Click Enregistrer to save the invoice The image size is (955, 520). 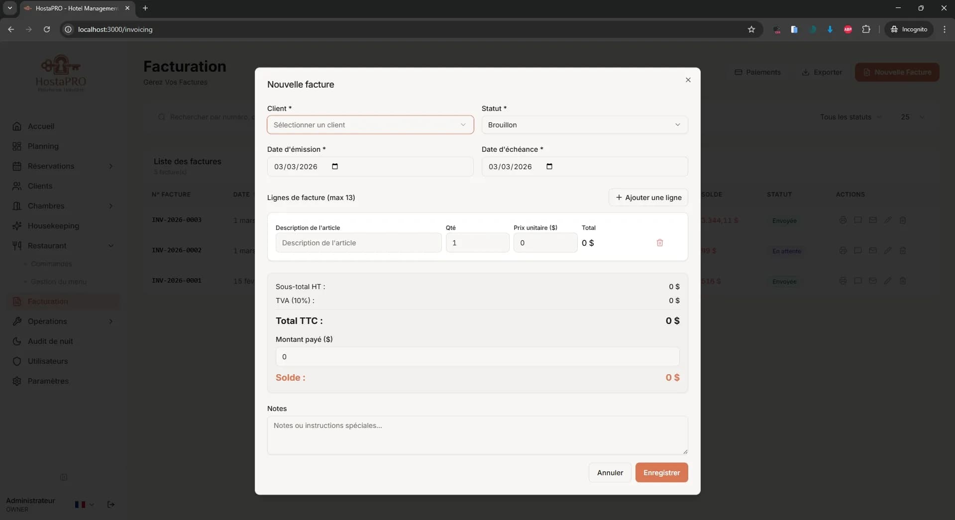[x=661, y=472]
